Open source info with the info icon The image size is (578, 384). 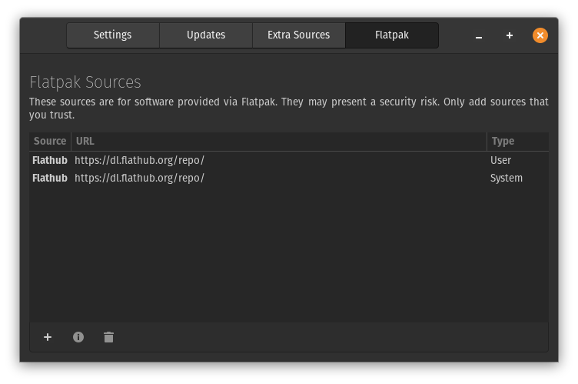[x=78, y=337]
